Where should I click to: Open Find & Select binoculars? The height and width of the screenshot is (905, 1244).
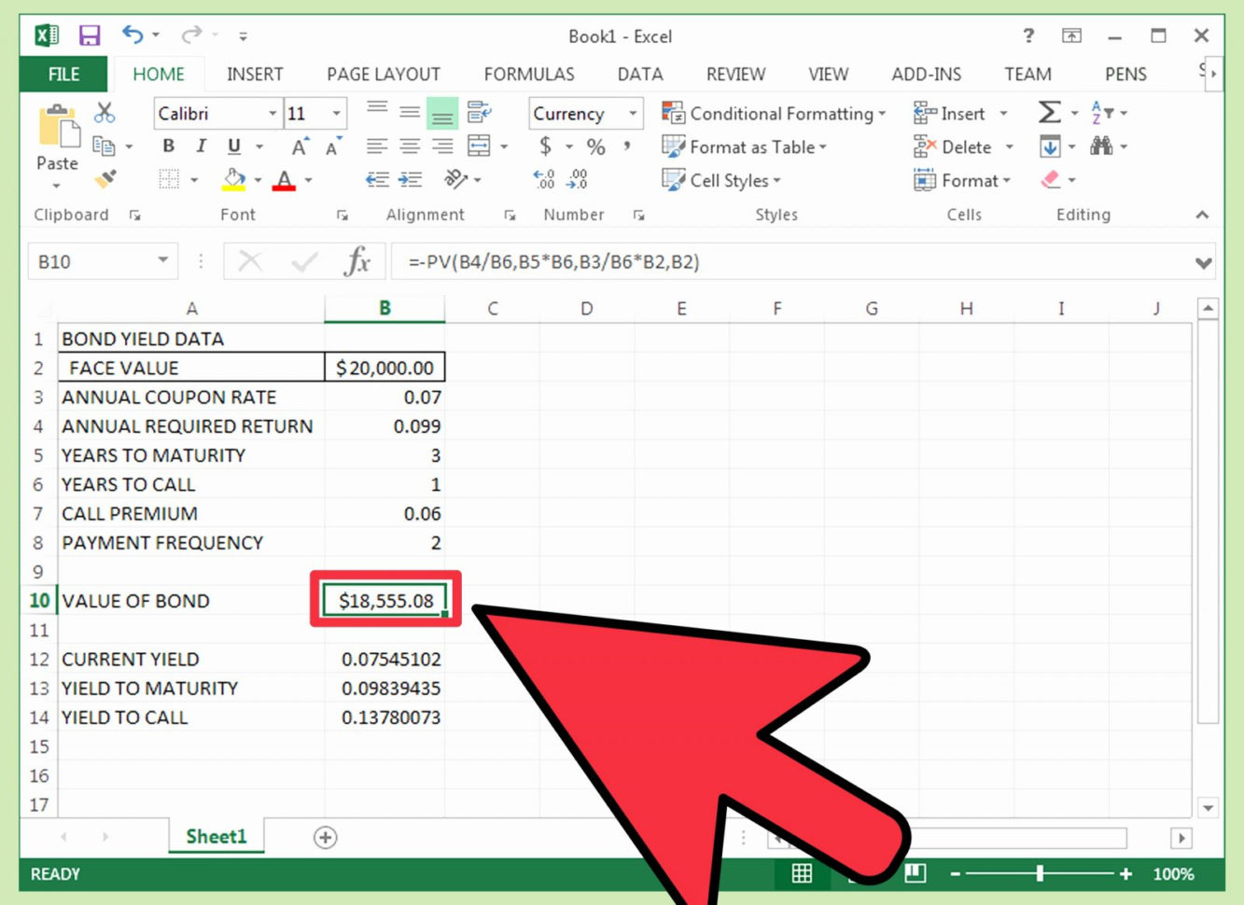(1101, 146)
